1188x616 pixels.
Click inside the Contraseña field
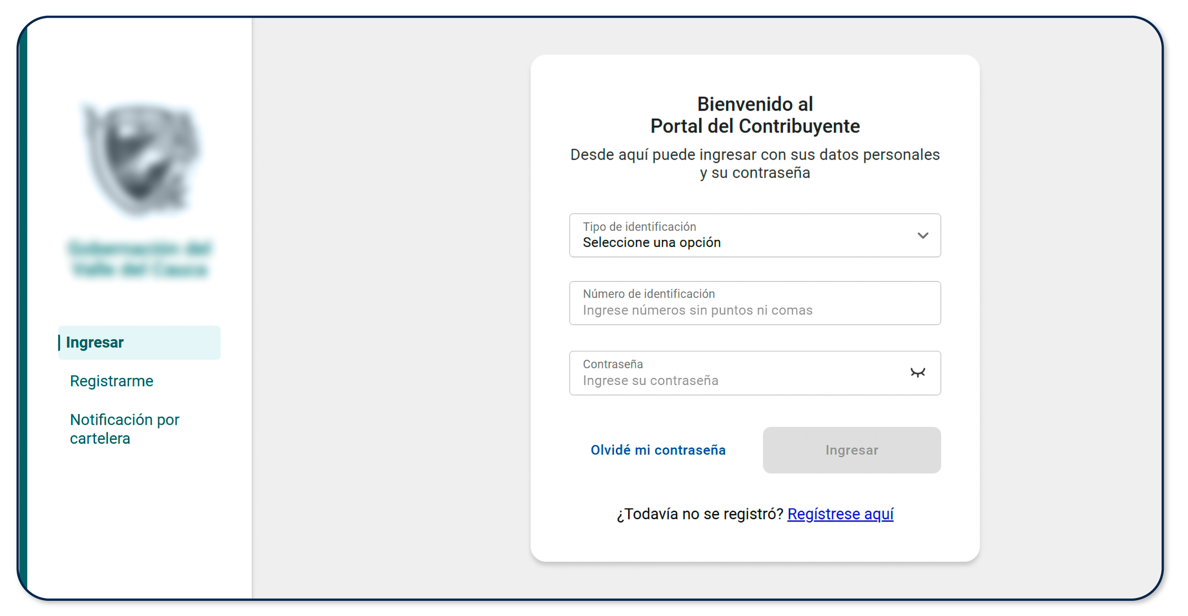pyautogui.click(x=737, y=373)
